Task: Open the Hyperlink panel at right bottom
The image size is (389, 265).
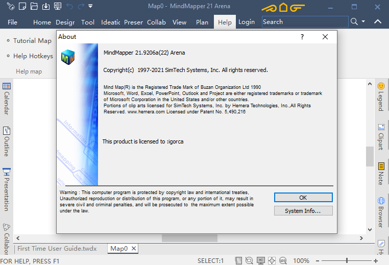Action: pyautogui.click(x=381, y=247)
